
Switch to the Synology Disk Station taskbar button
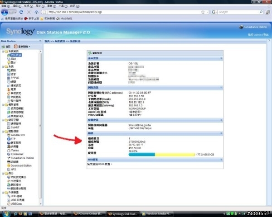(x=123, y=214)
